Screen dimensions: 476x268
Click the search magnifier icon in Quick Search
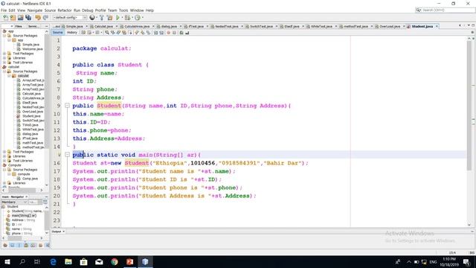[x=419, y=10]
